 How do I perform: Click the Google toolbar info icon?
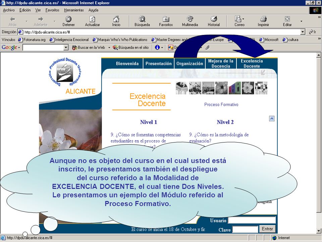(157, 47)
